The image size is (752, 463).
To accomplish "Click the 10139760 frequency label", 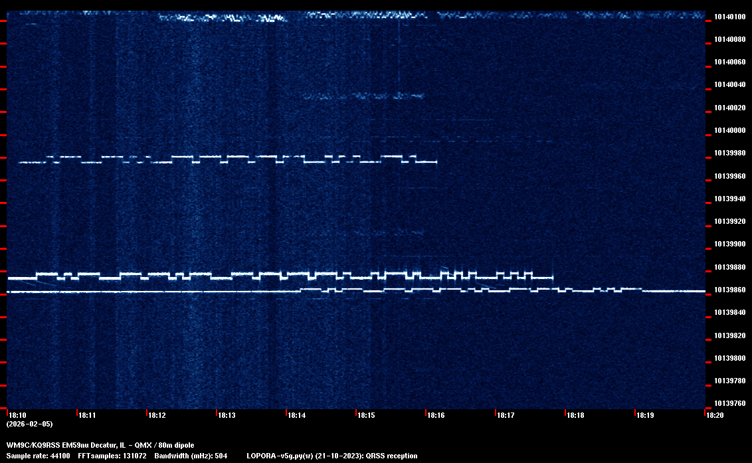I will click(729, 403).
